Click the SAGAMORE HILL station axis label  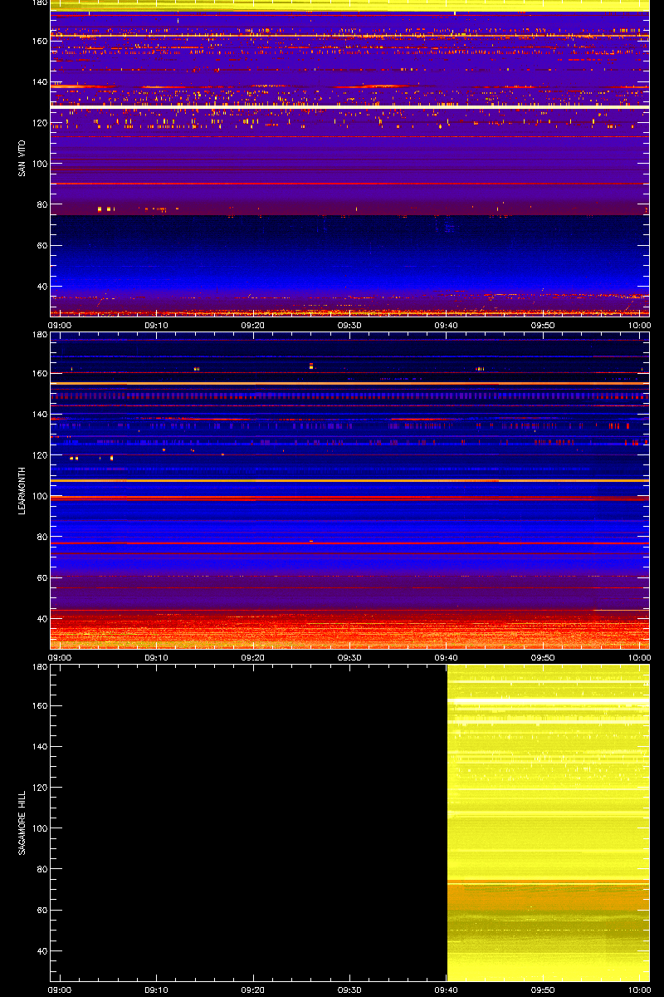22,823
